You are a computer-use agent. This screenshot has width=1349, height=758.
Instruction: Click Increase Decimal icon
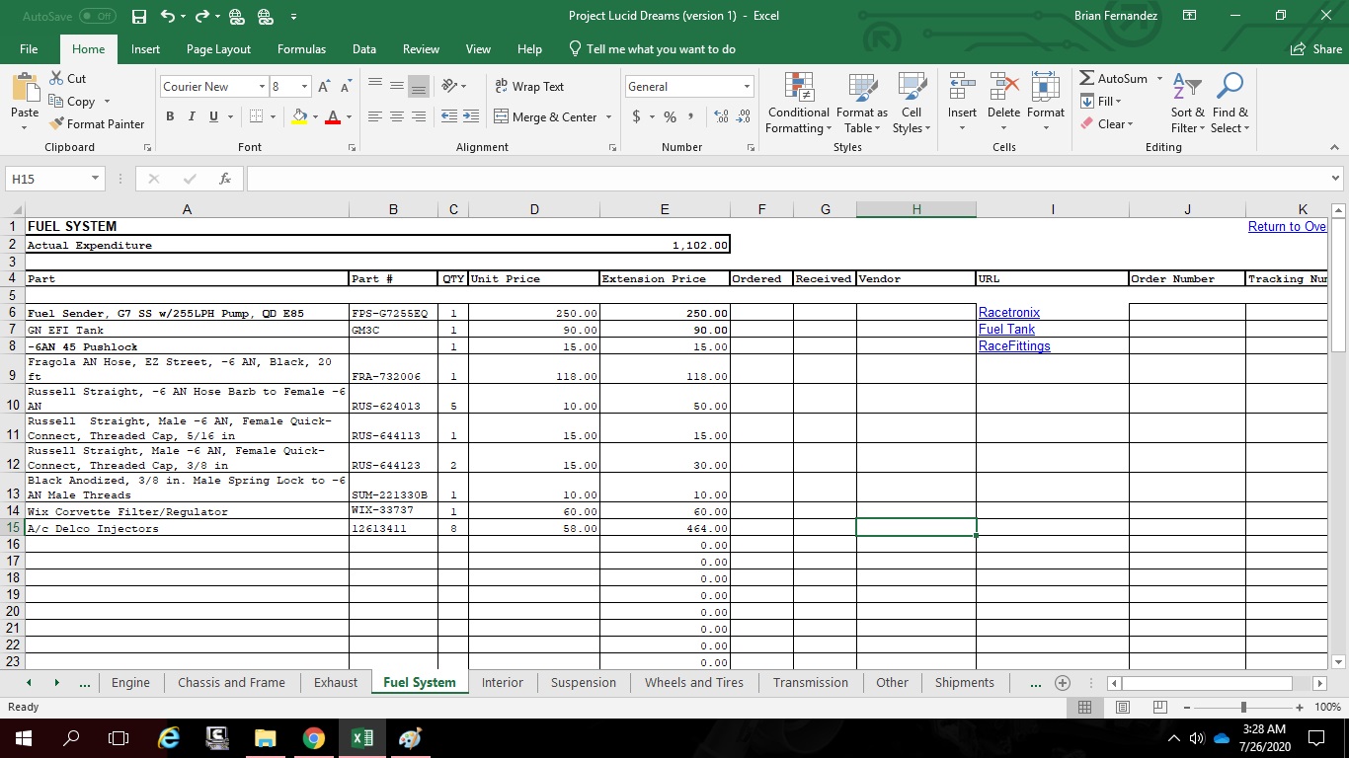point(721,116)
